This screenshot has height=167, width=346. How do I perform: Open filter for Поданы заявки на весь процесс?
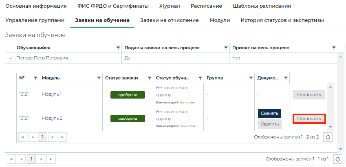tap(226, 48)
